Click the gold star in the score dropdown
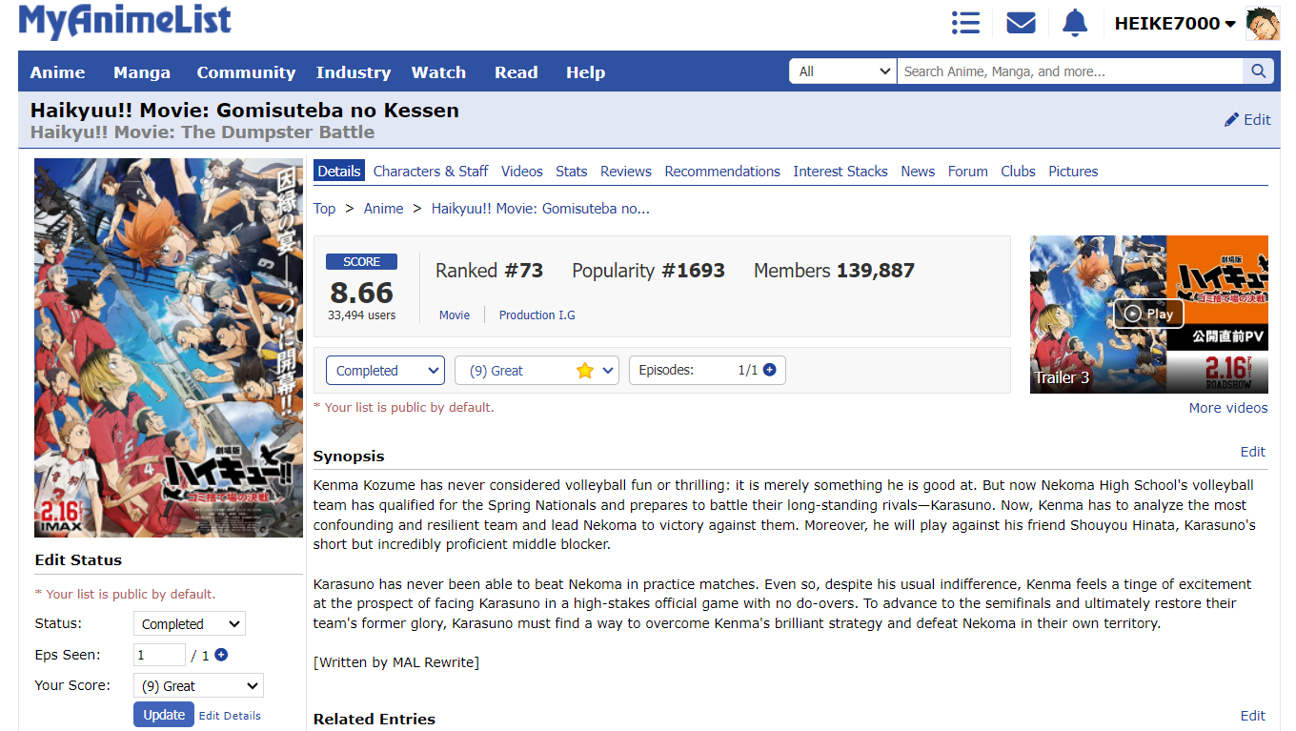1296x731 pixels. pos(585,371)
